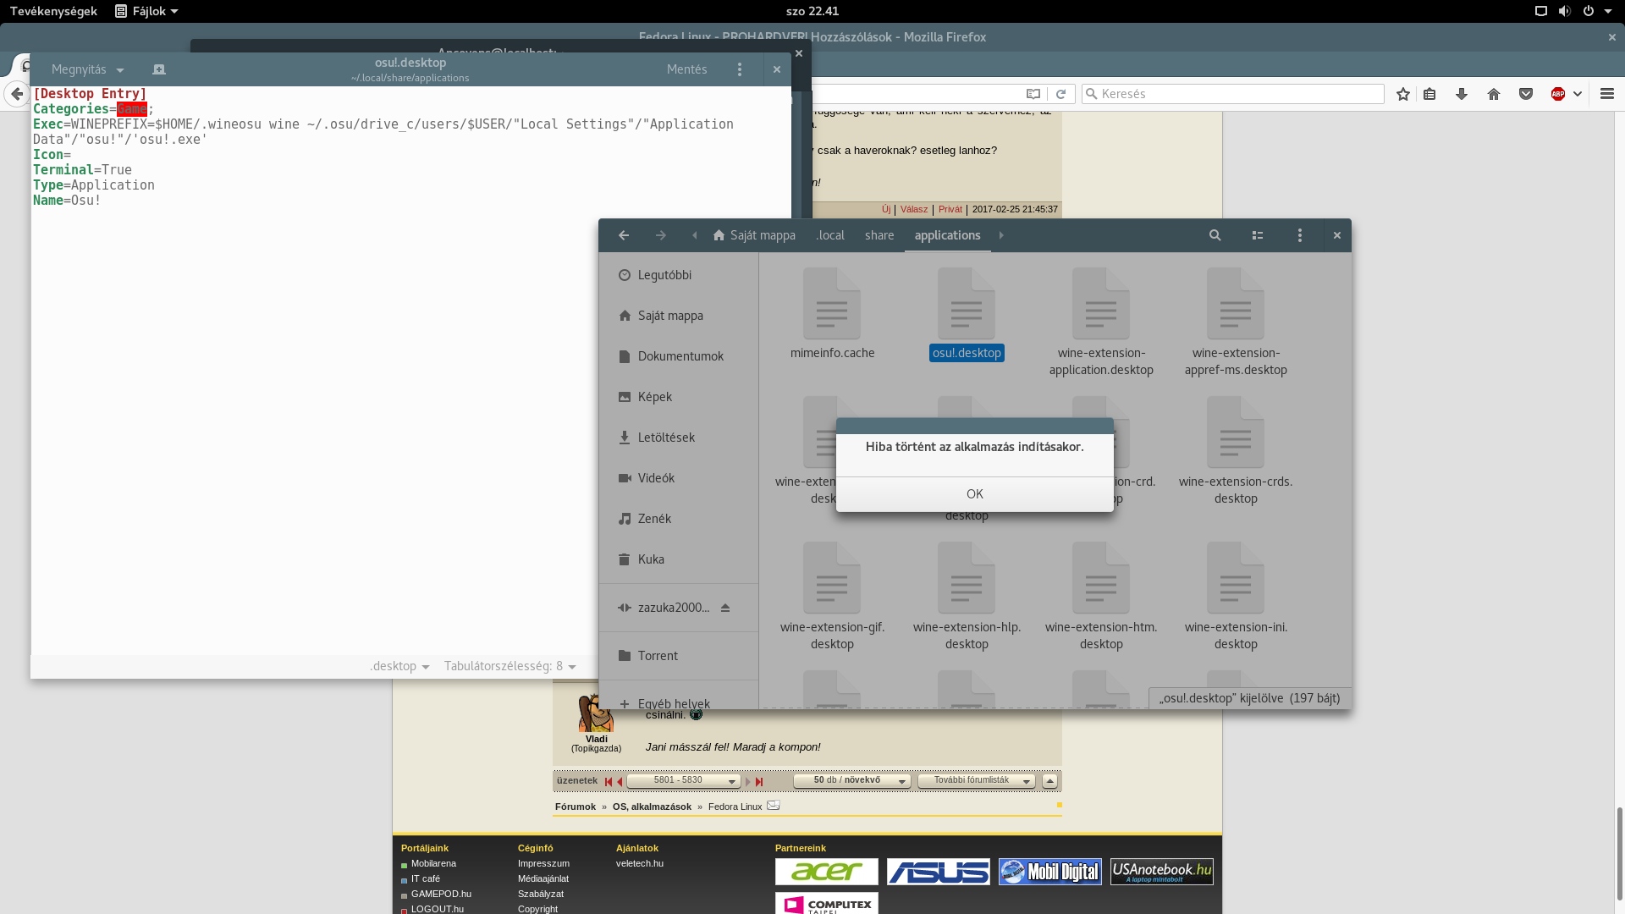1625x914 pixels.
Task: Open Képek in the sidebar
Action: (x=678, y=397)
